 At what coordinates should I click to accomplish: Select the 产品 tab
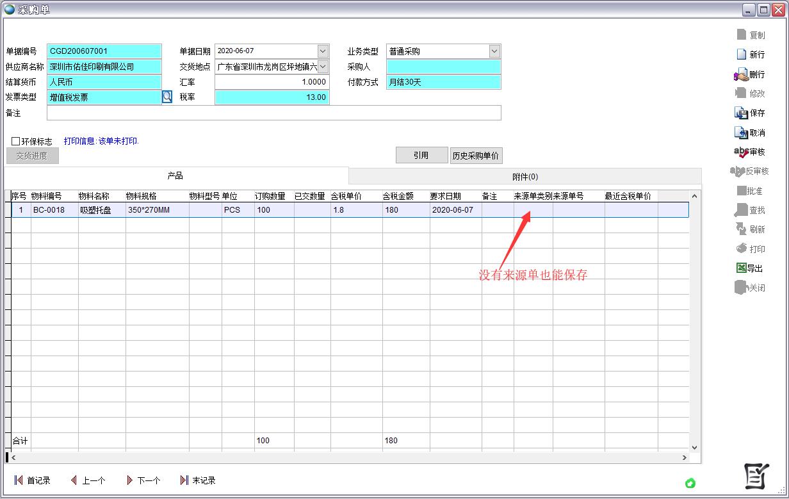point(175,176)
